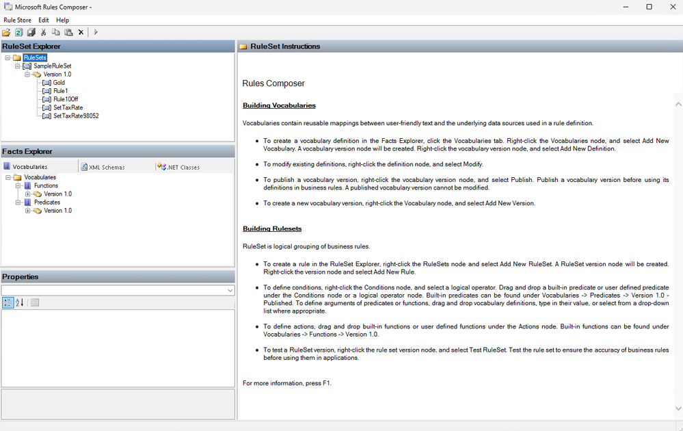
Task: Select the SetTaxRate rule
Action: pos(68,107)
